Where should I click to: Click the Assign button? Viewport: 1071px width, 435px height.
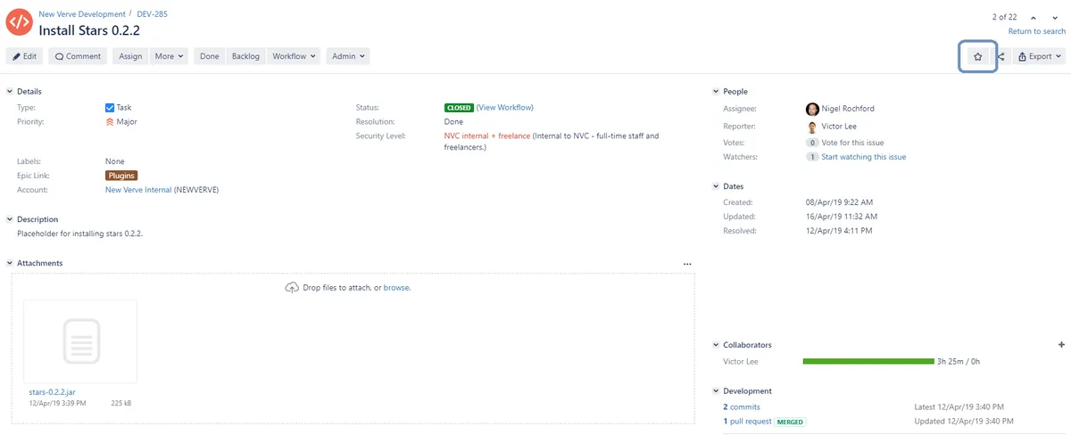click(130, 56)
